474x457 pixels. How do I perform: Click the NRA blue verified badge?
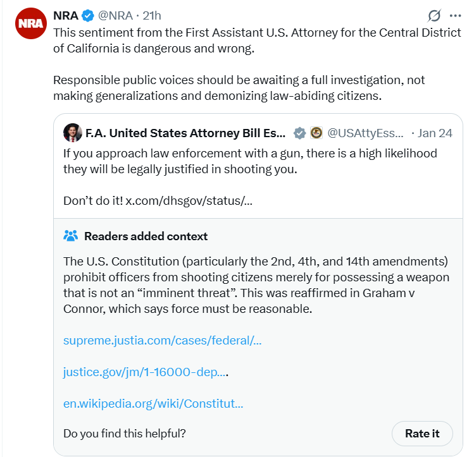click(x=88, y=15)
